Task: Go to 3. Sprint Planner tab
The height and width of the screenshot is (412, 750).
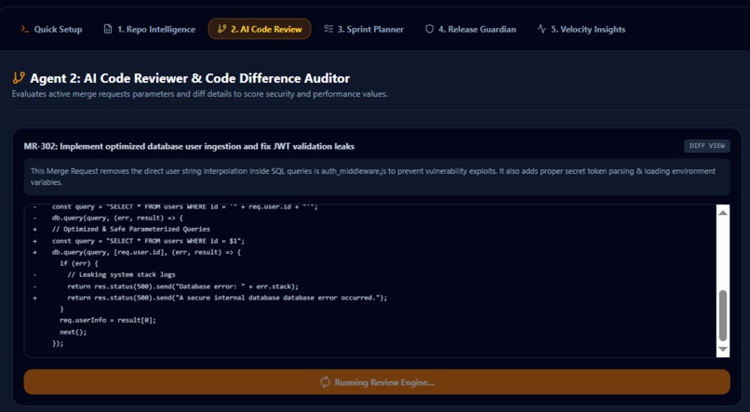Action: click(364, 29)
